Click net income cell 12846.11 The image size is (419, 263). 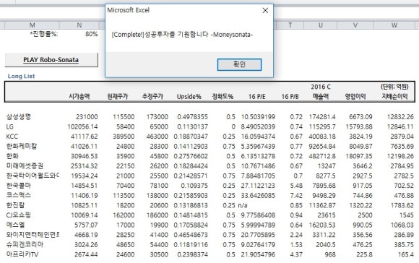[x=400, y=126]
